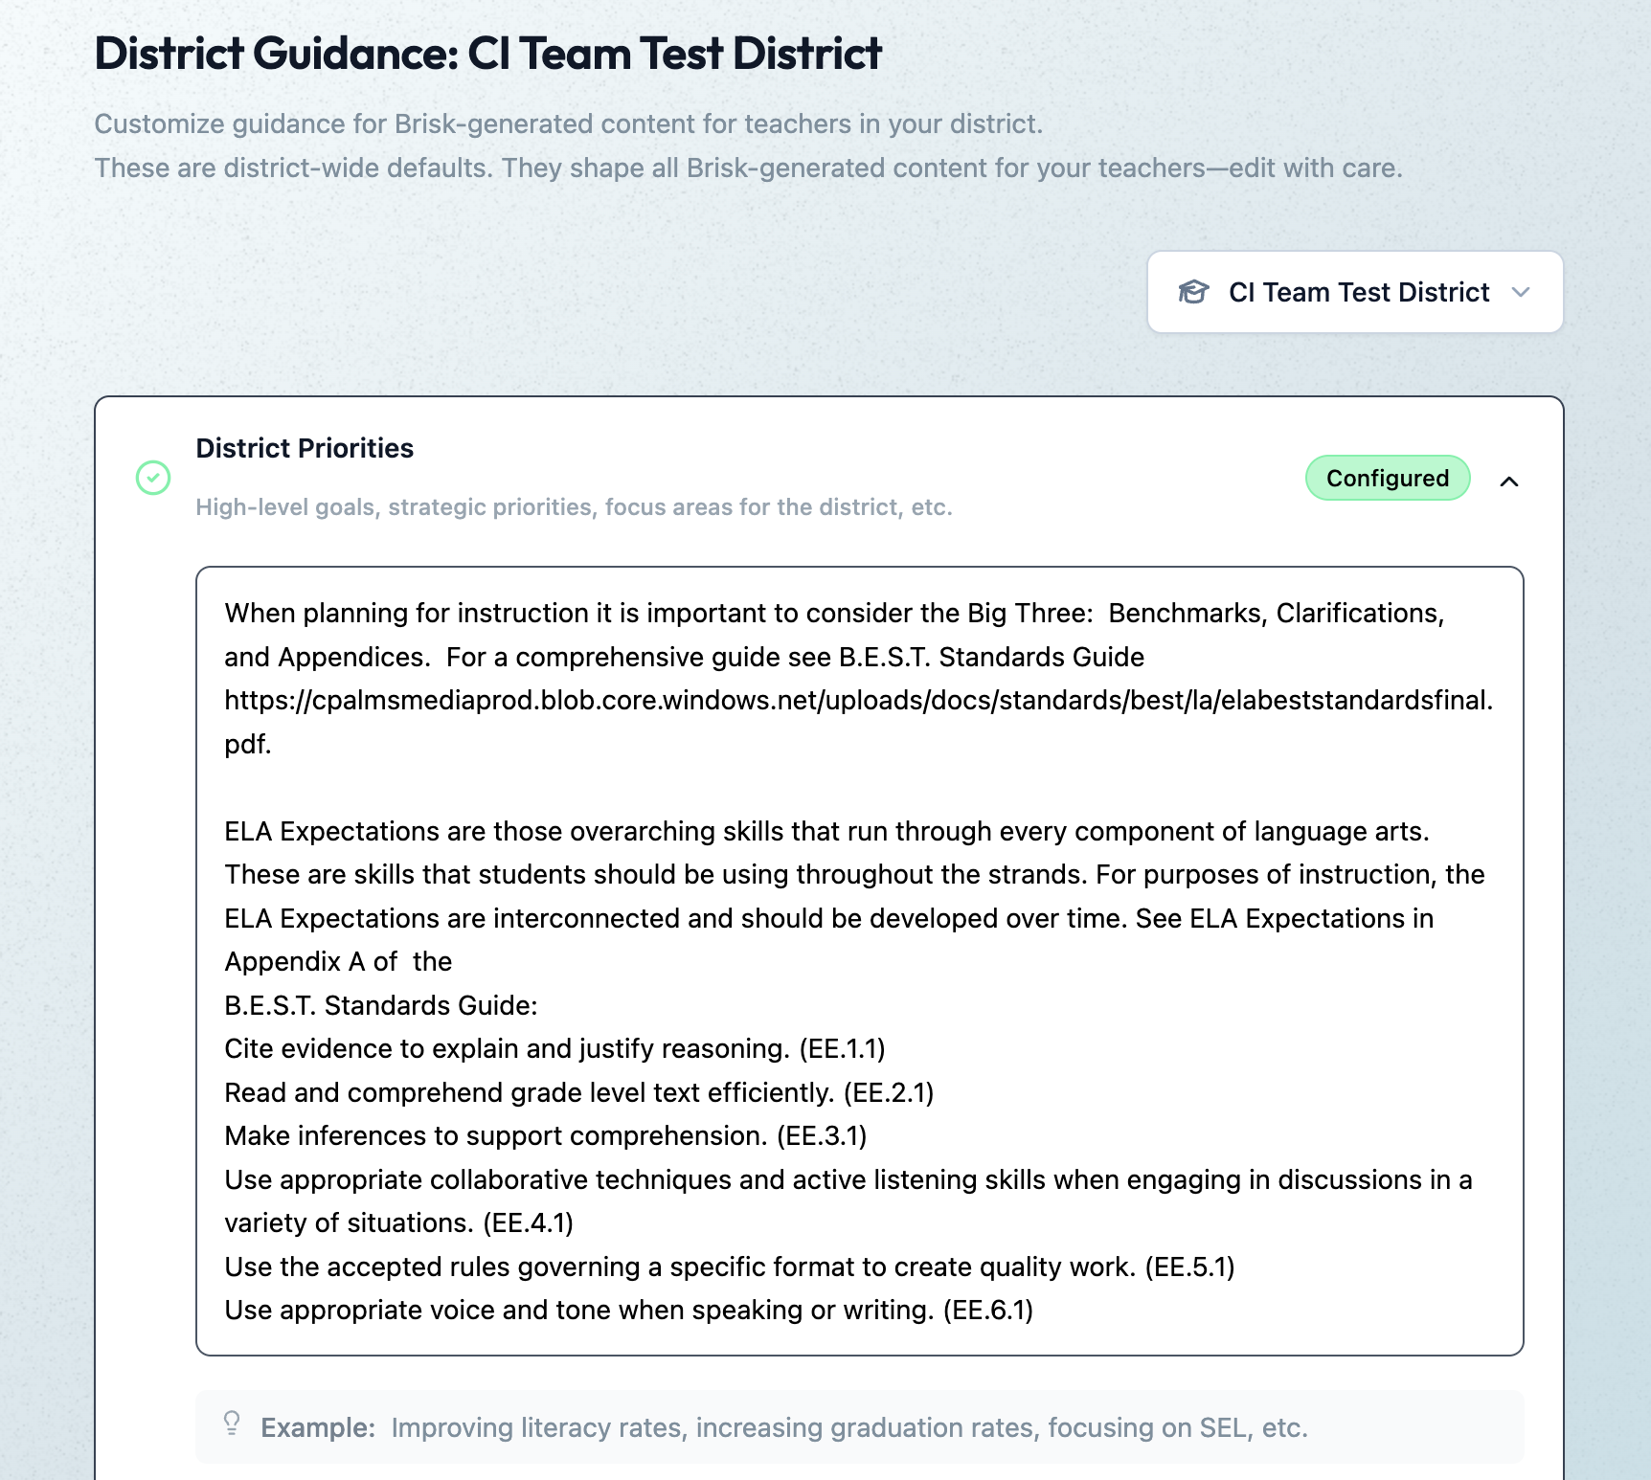
Task: Click the graduation cap icon in district selector
Action: pyautogui.click(x=1193, y=292)
